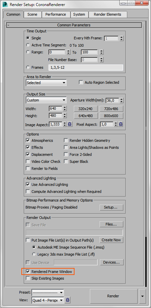Check Put Image File List(s) in Output Path(s)
The width and height of the screenshot is (151, 308).
pos(28,240)
